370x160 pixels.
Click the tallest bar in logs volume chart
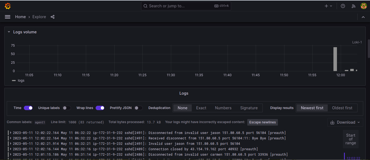click(335, 59)
